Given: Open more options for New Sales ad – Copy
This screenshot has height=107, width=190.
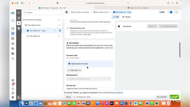Looking at the screenshot, I should pyautogui.click(x=55, y=31).
